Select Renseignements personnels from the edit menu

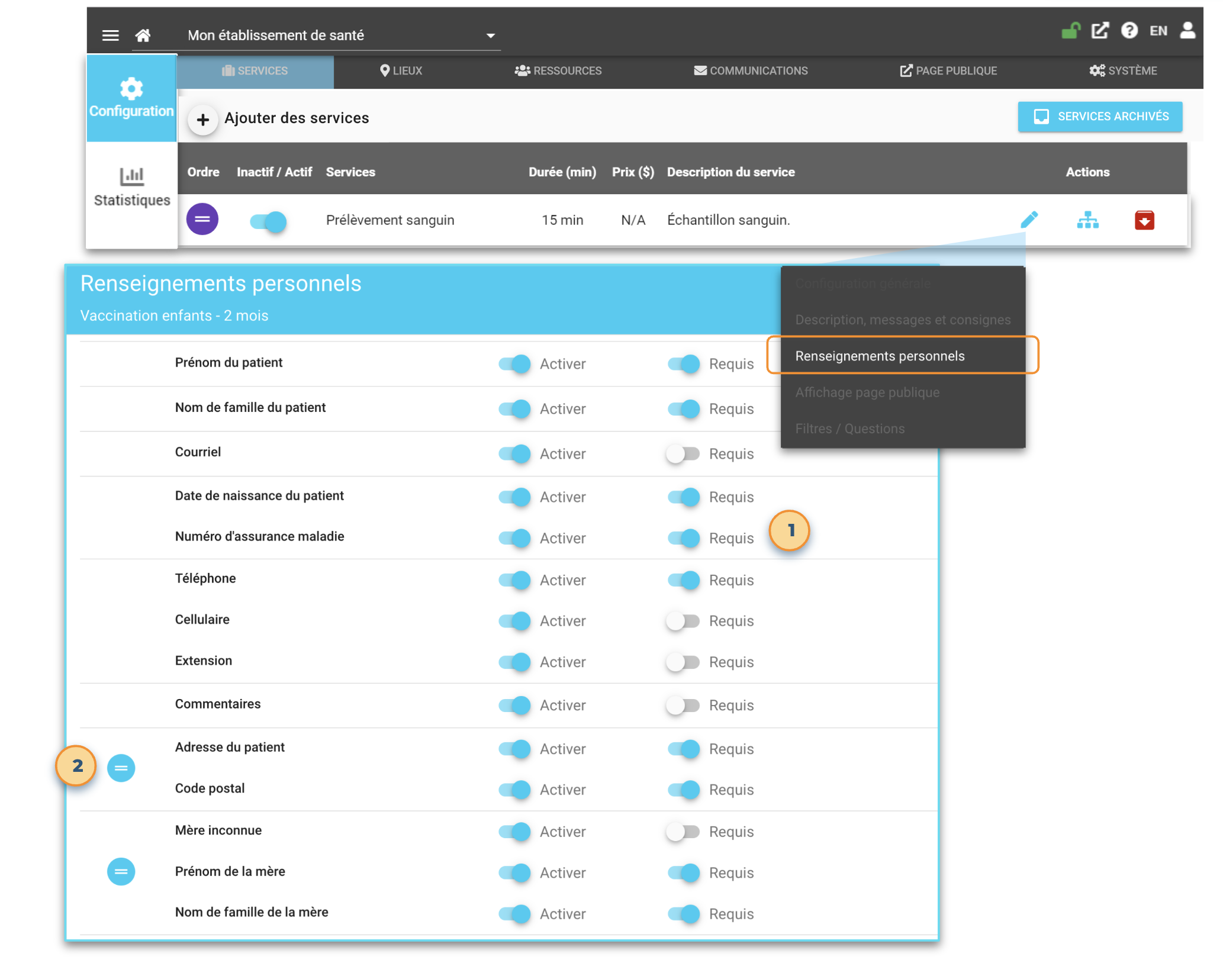tap(880, 356)
